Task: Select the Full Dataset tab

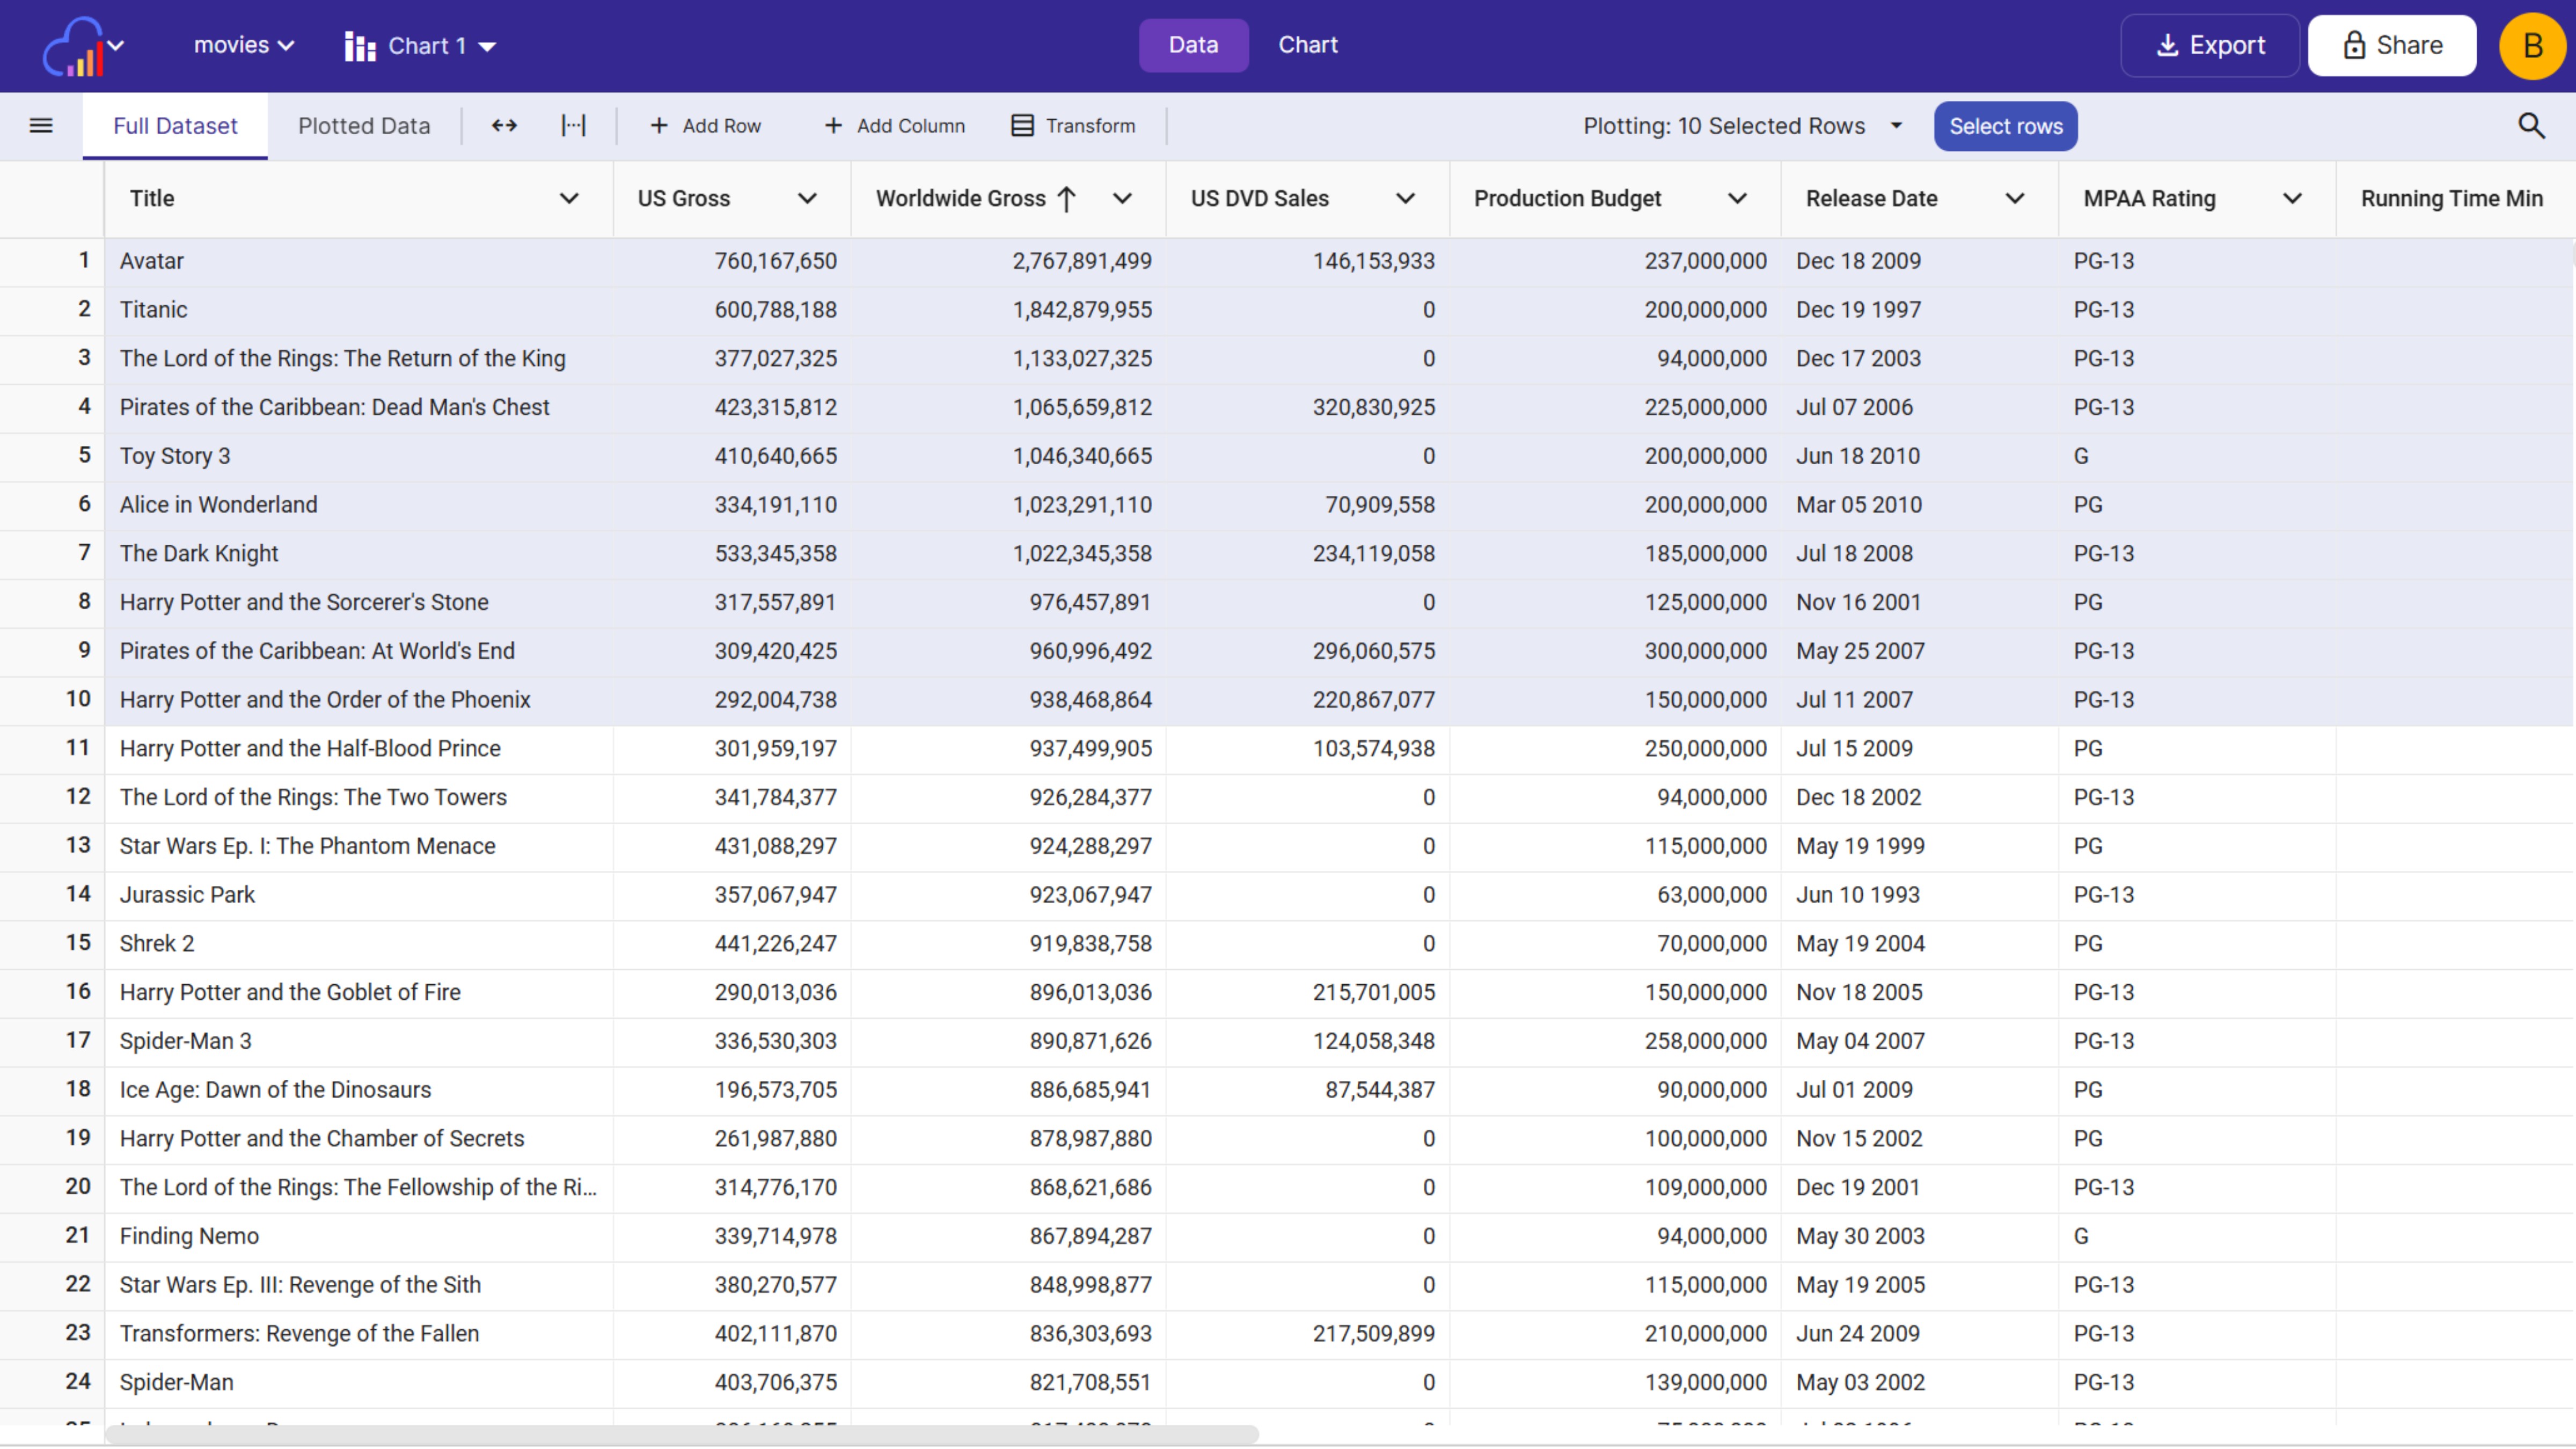Action: coord(175,126)
